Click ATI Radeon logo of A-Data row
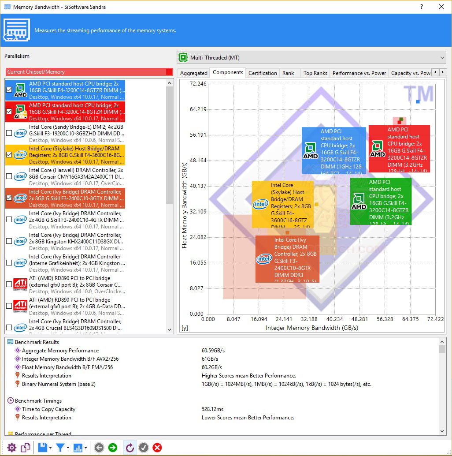The image size is (452, 456). point(20,306)
